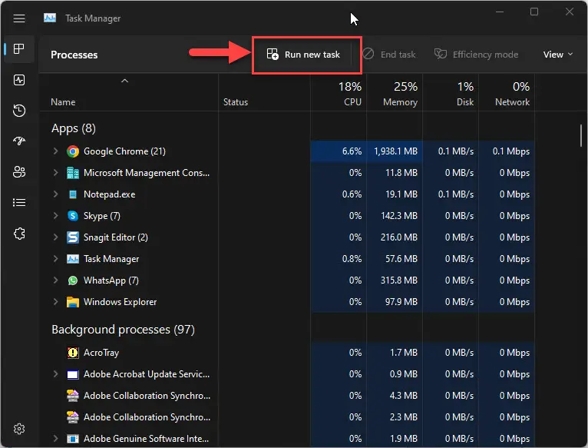This screenshot has width=588, height=448.
Task: Close the Task Manager window
Action: (570, 12)
